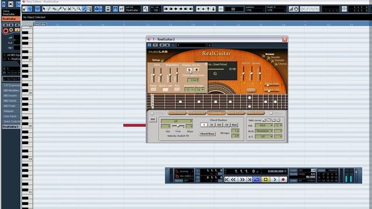Toggle the Solo Editor button
The height and width of the screenshot is (209, 372).
(24, 9)
